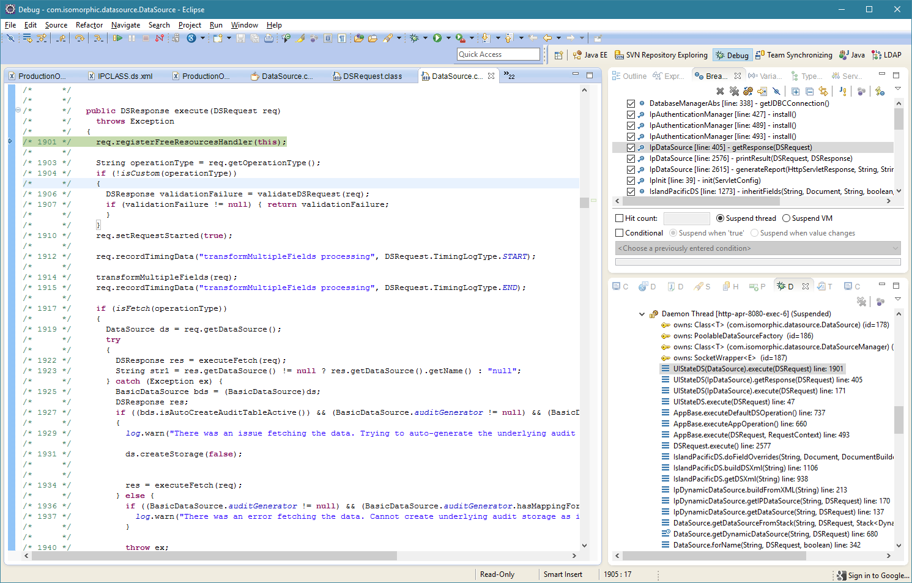Viewport: 912px width, 583px height.
Task: Enable the Hit count checkbox
Action: click(619, 218)
